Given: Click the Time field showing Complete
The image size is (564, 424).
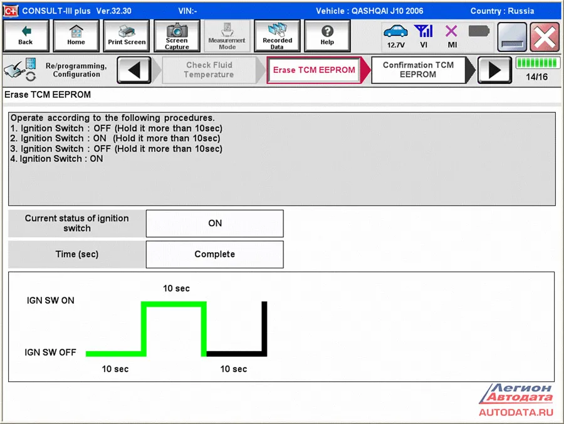Looking at the screenshot, I should tap(214, 255).
